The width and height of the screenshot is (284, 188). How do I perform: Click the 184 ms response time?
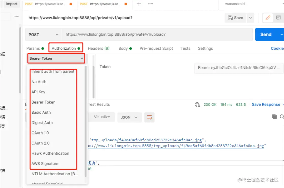click(x=226, y=105)
